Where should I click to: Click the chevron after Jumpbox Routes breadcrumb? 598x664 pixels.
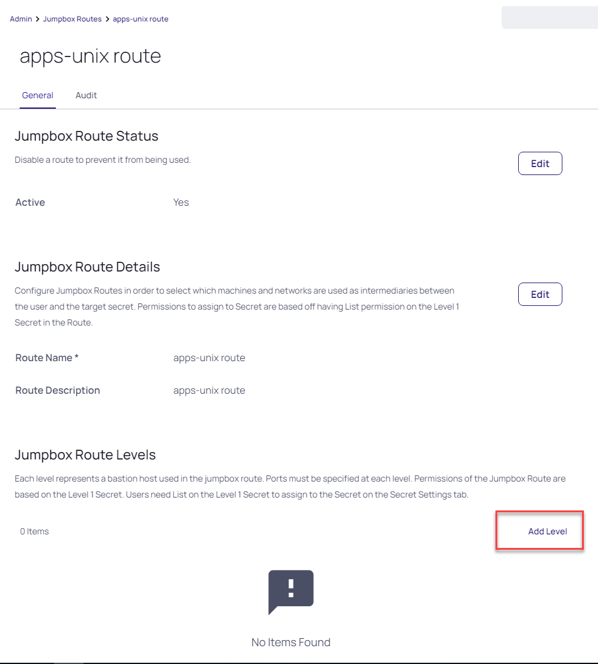[x=107, y=19]
